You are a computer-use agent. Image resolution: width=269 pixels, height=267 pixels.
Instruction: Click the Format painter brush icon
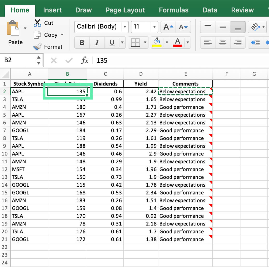(37, 47)
